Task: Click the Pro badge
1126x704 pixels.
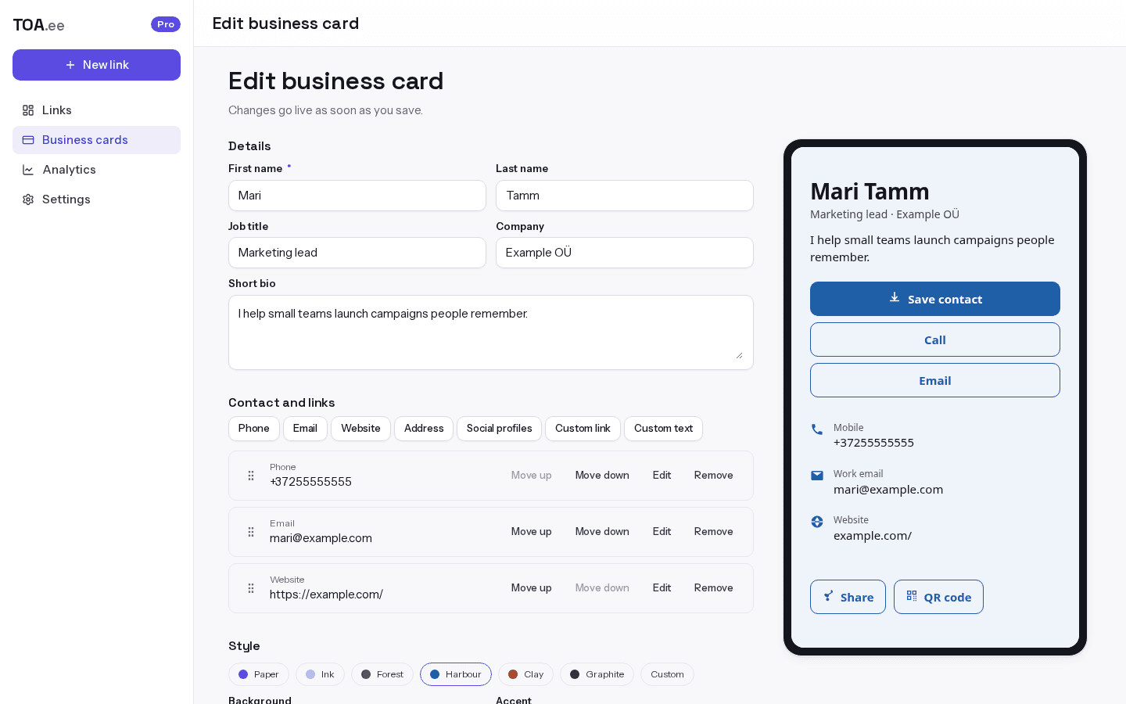Action: (x=166, y=24)
